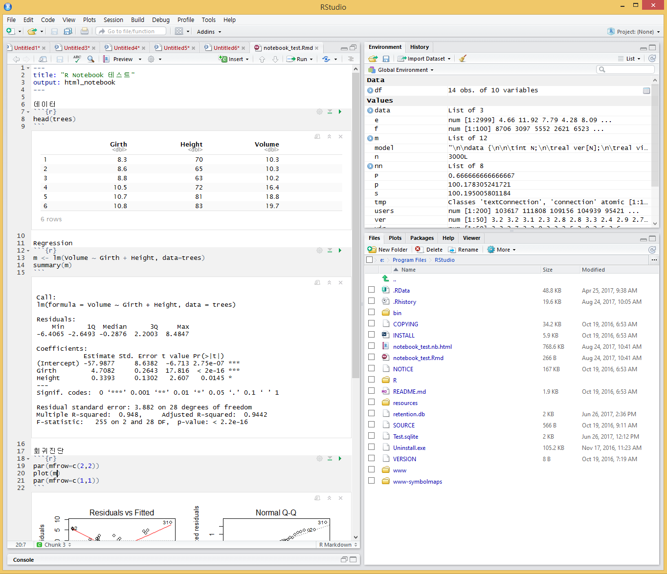The height and width of the screenshot is (574, 667).
Task: Switch to the Untitled3 editor tab
Action: point(77,48)
